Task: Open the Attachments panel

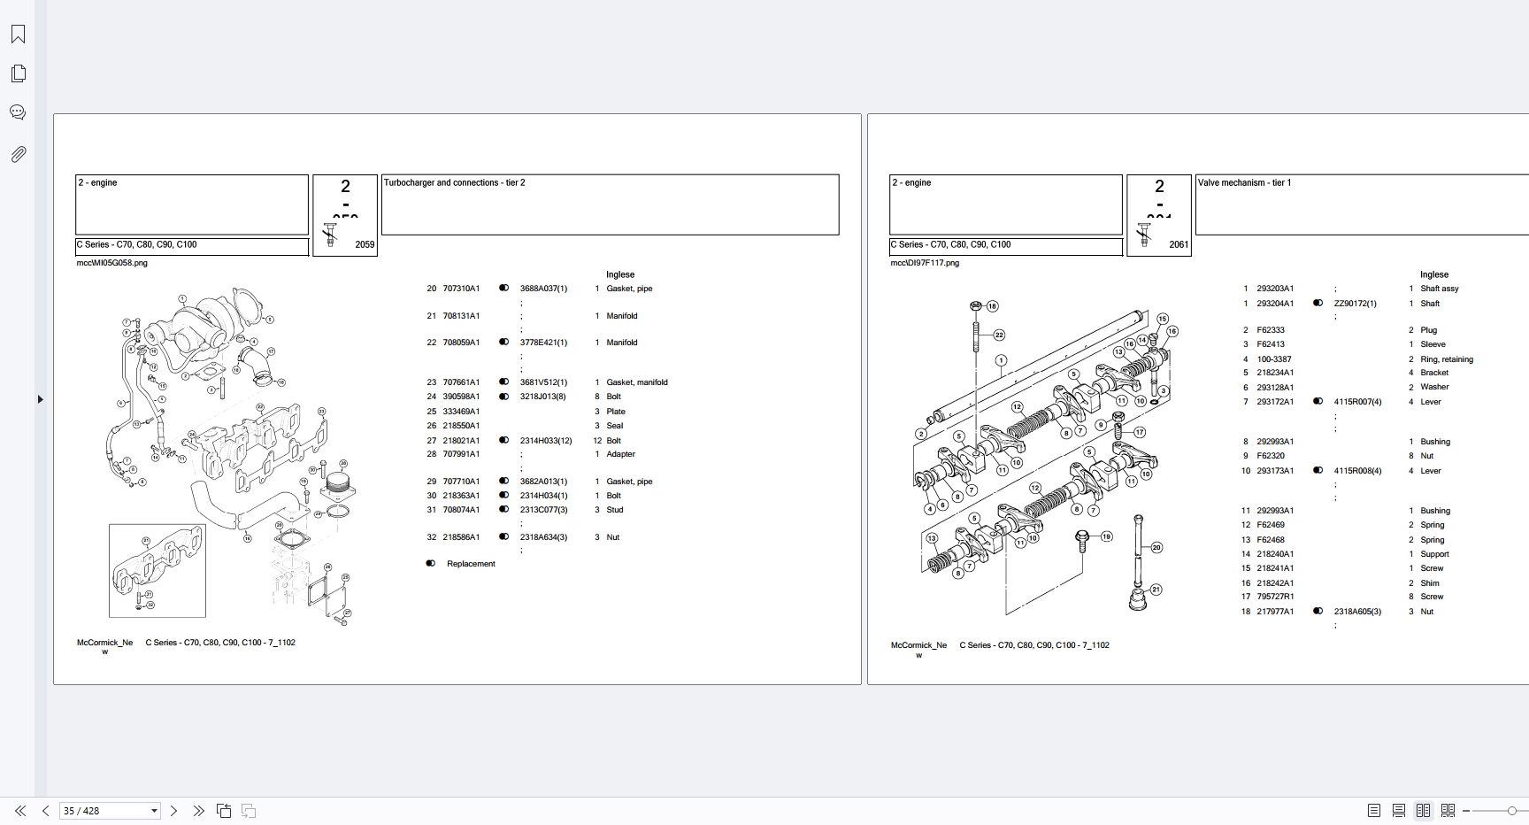Action: [x=19, y=154]
